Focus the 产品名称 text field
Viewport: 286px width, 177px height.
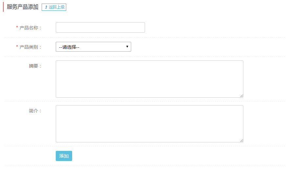click(100, 27)
